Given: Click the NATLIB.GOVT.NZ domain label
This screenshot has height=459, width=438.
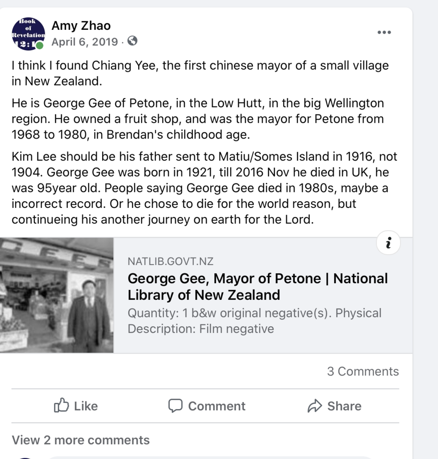Looking at the screenshot, I should pyautogui.click(x=171, y=262).
